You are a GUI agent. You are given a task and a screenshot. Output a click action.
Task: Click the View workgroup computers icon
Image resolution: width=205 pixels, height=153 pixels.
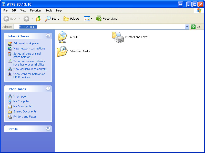coord(10,69)
